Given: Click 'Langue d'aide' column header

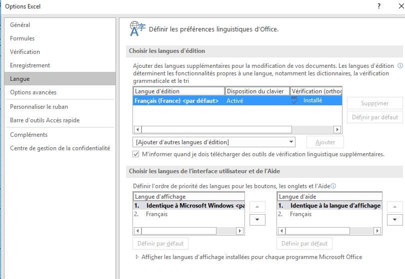Looking at the screenshot, I should pyautogui.click(x=329, y=197).
